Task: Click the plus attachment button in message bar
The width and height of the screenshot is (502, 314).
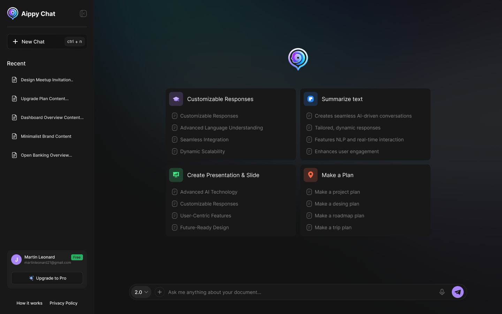Action: click(x=160, y=292)
